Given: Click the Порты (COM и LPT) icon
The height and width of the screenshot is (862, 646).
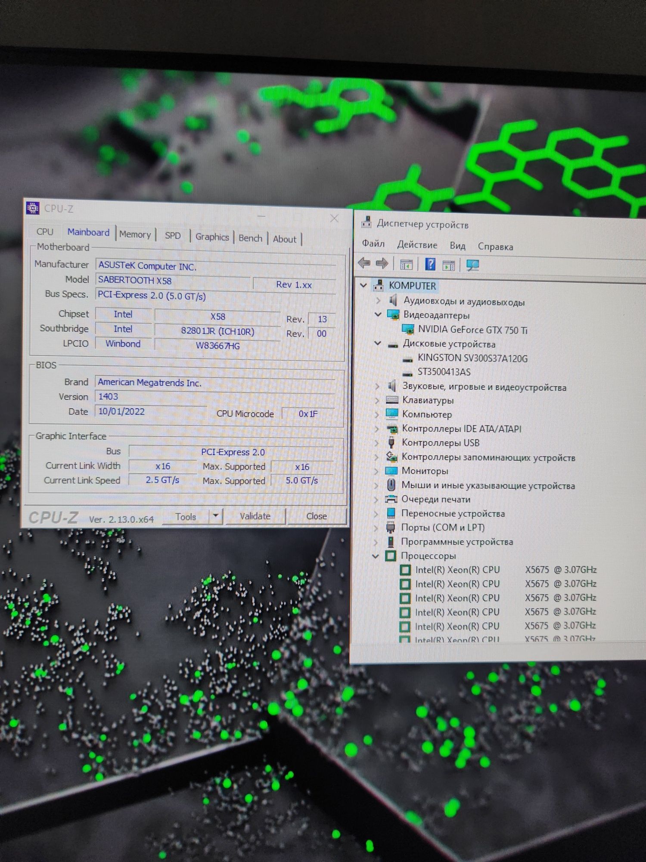Looking at the screenshot, I should coord(391,527).
